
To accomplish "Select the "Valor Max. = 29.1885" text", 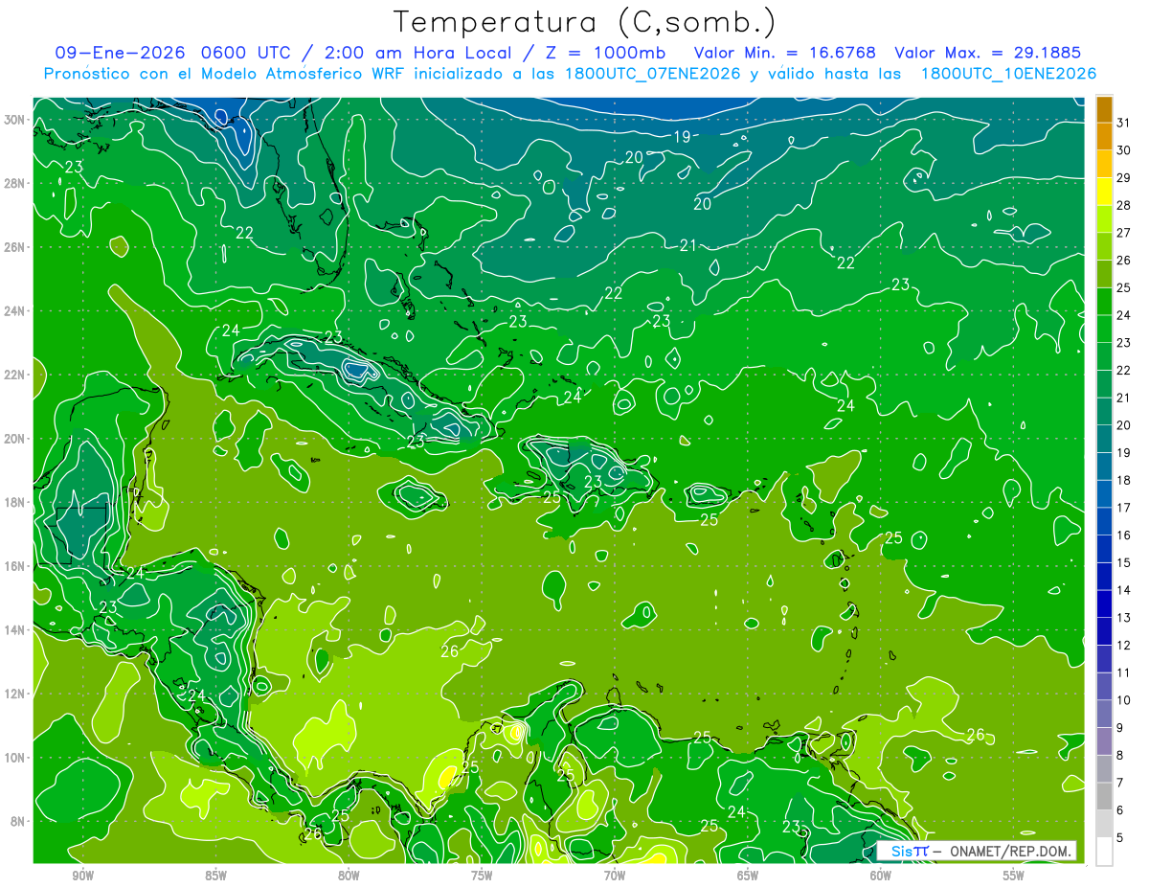I will point(989,53).
